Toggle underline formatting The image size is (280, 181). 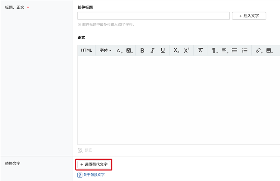pyautogui.click(x=163, y=50)
